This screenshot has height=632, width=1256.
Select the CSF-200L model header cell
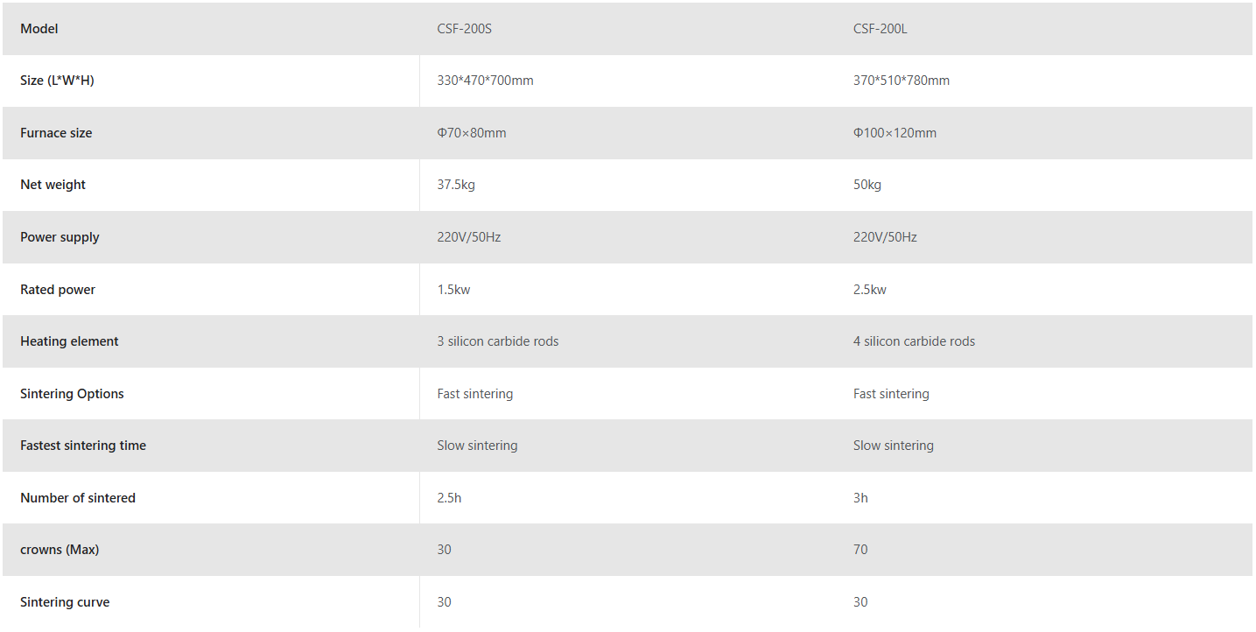pos(880,29)
